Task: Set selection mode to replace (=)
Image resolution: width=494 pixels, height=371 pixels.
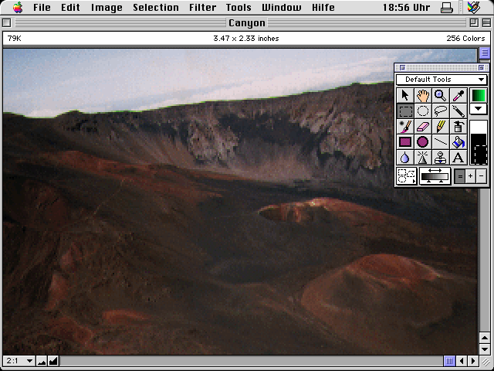Action: point(460,176)
